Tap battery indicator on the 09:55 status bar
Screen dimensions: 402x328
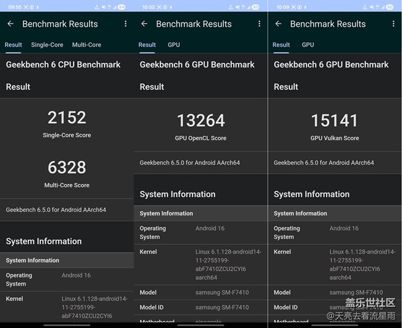[x=121, y=7]
